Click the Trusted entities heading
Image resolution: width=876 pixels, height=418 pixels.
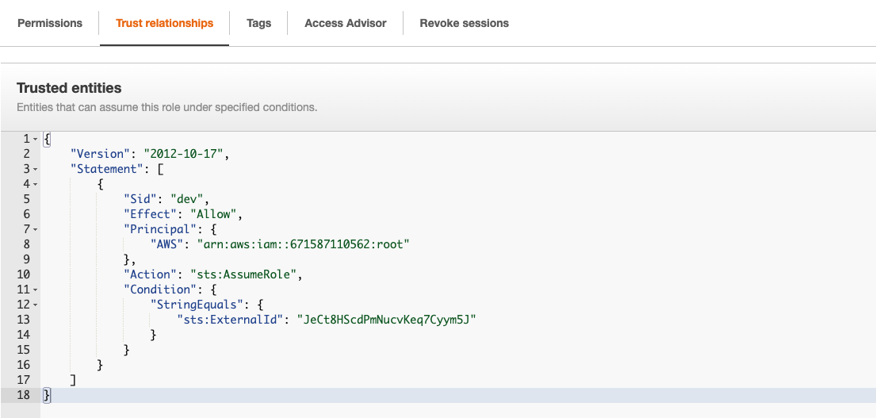point(69,88)
